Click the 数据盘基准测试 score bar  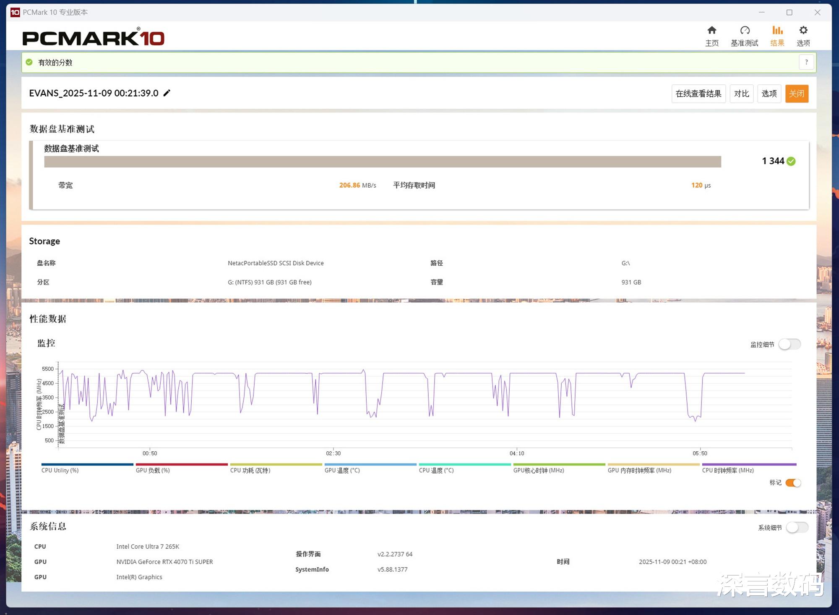[382, 162]
